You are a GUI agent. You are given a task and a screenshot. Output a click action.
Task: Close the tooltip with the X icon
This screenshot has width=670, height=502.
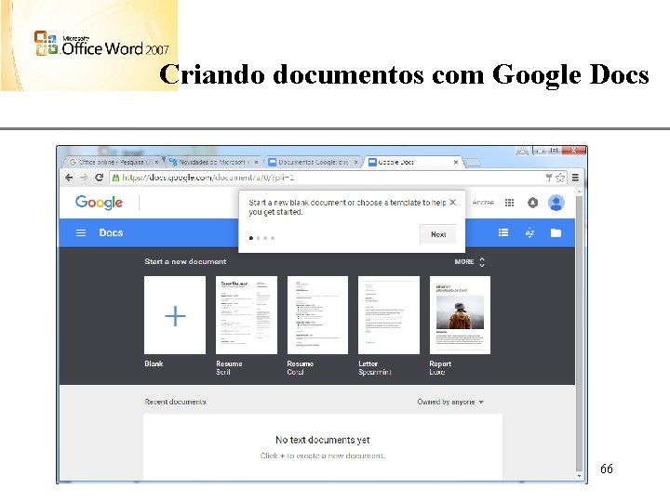tap(453, 203)
